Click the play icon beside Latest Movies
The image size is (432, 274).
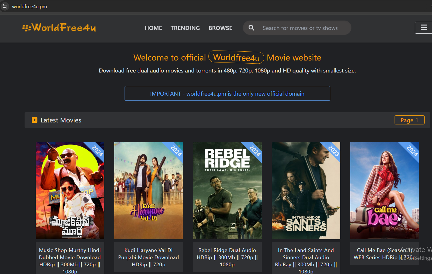coord(35,120)
